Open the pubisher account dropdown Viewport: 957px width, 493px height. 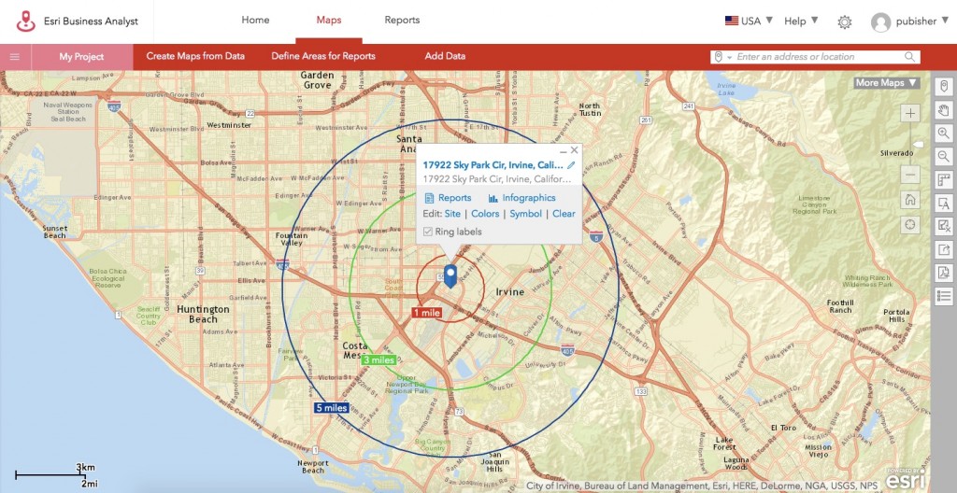point(921,21)
